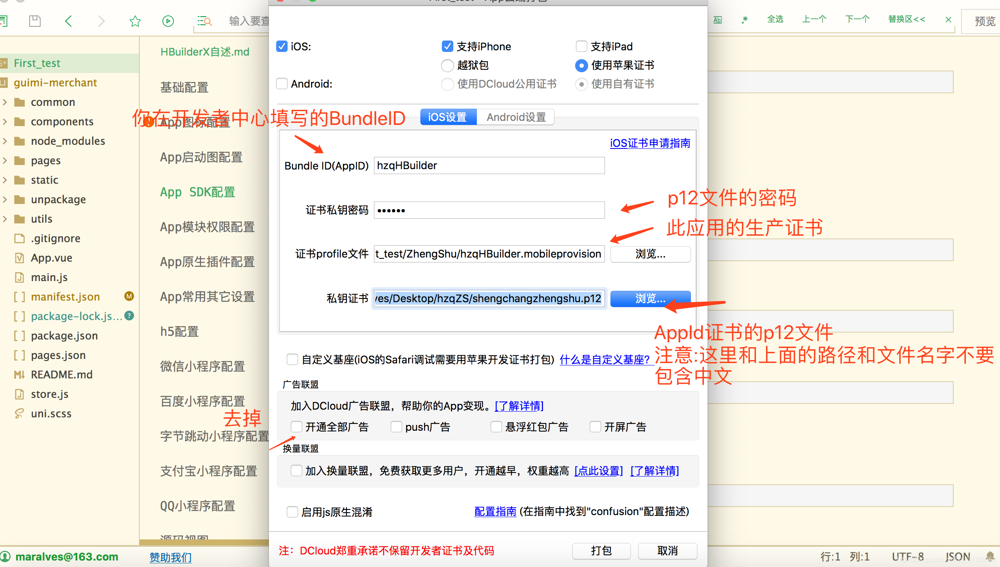The height and width of the screenshot is (567, 1000).
Task: Click the question badge on package-lock.json
Action: click(x=129, y=316)
